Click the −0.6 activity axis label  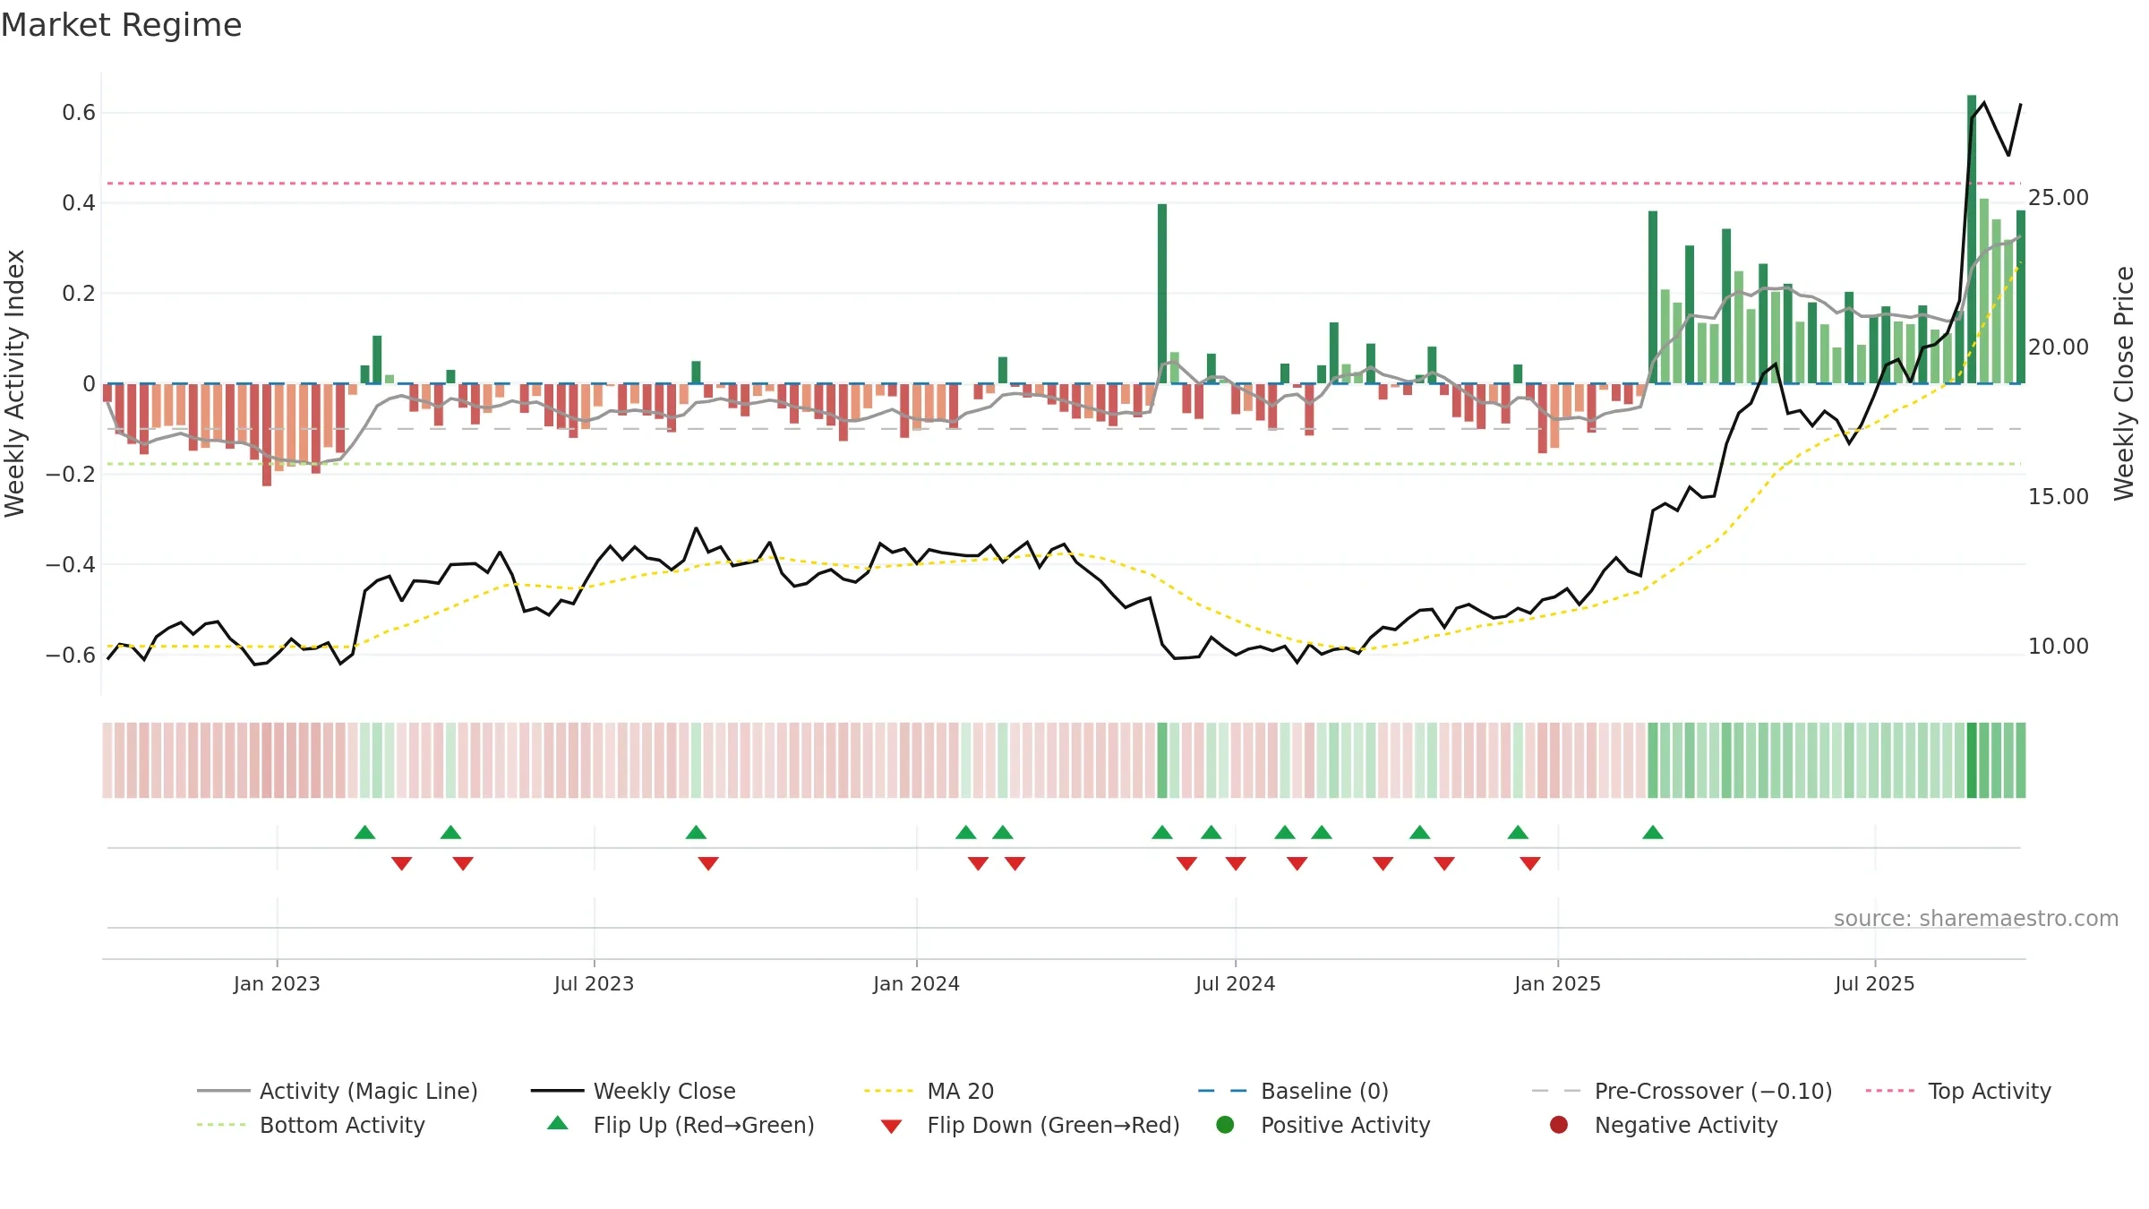click(x=71, y=655)
